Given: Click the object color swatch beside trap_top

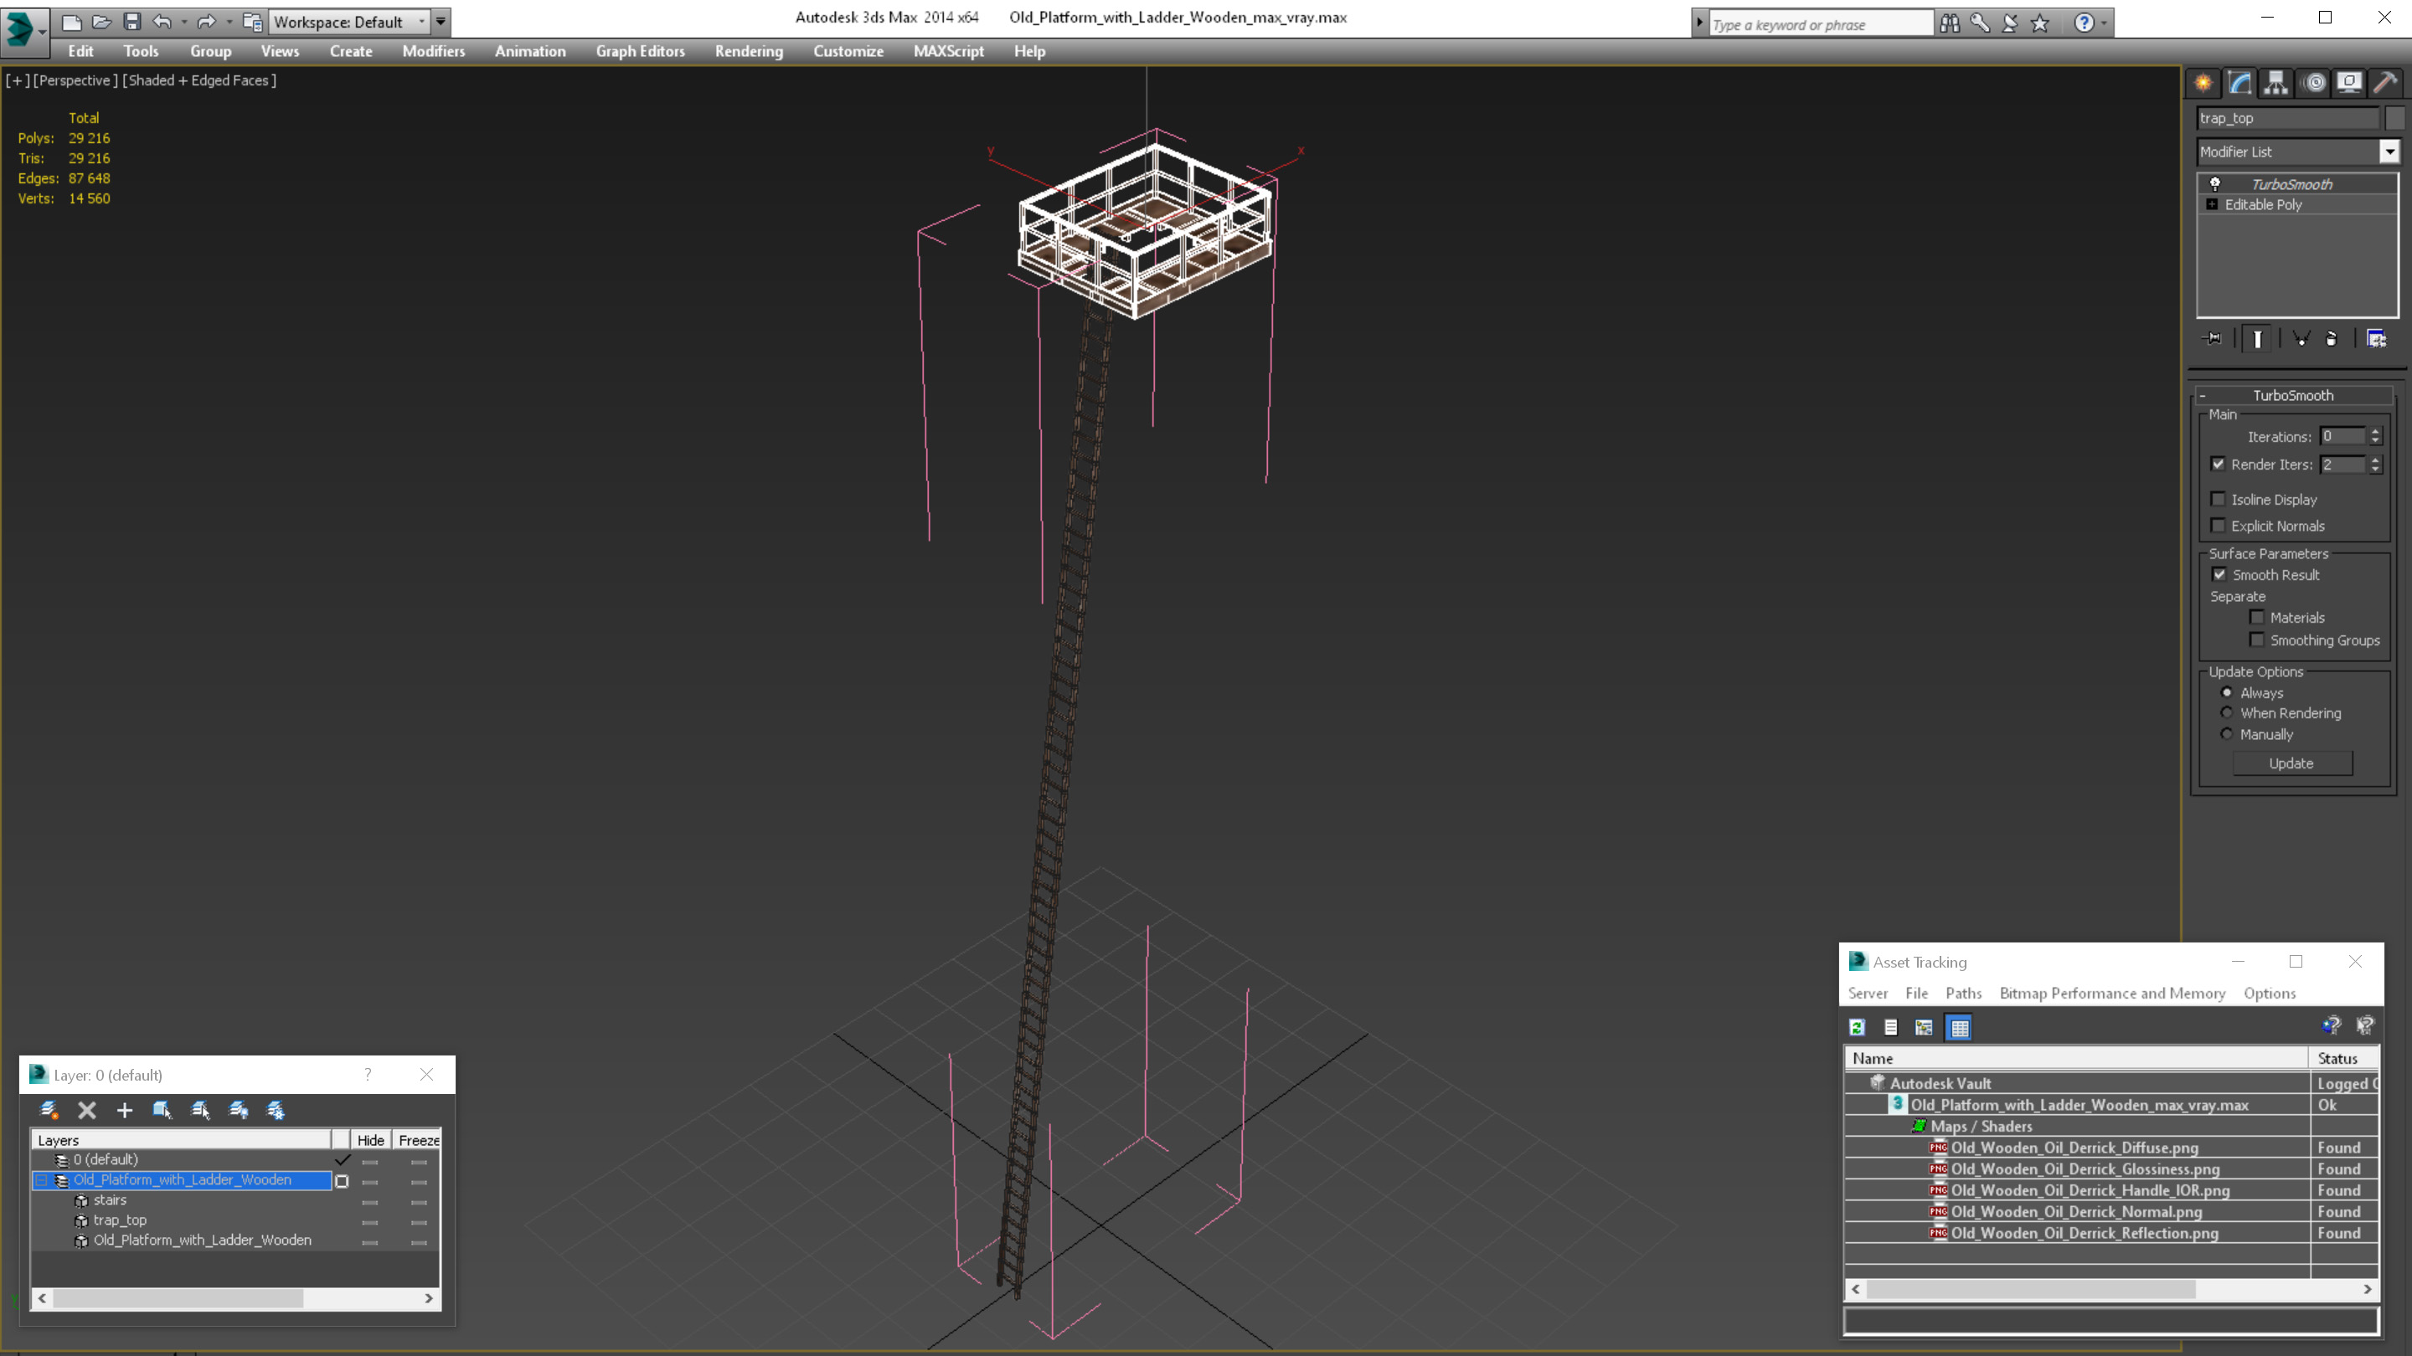Looking at the screenshot, I should 2394,118.
